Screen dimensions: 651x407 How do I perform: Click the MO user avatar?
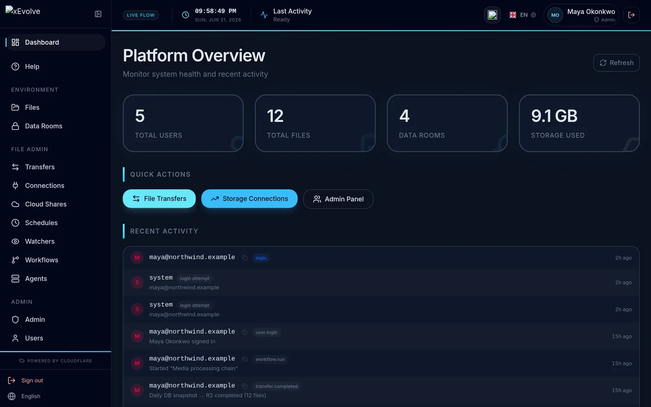coord(555,15)
